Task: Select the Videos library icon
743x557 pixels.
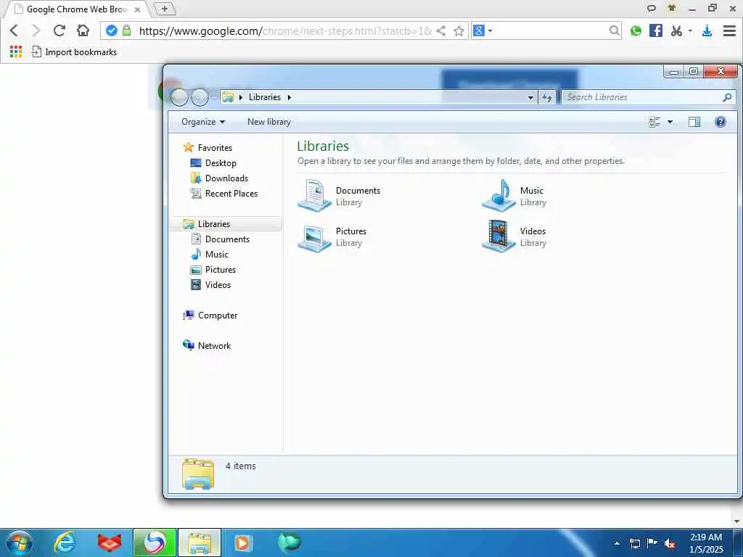Action: tap(498, 236)
